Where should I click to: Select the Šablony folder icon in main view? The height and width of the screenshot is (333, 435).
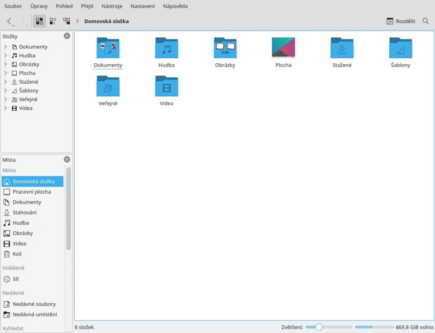point(401,48)
